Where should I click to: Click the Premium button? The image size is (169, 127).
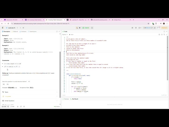(x=164, y=28)
